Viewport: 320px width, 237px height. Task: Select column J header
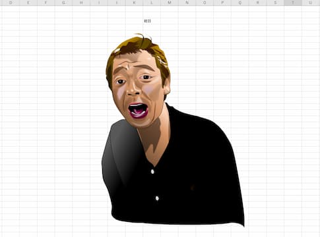pyautogui.click(x=116, y=3)
